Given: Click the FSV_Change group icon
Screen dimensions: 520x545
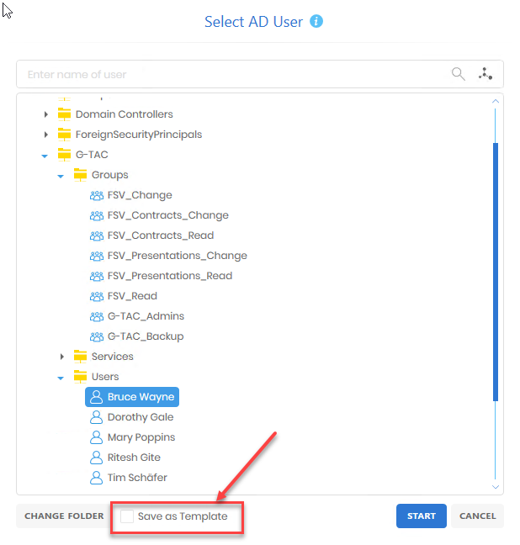Looking at the screenshot, I should click(x=97, y=195).
